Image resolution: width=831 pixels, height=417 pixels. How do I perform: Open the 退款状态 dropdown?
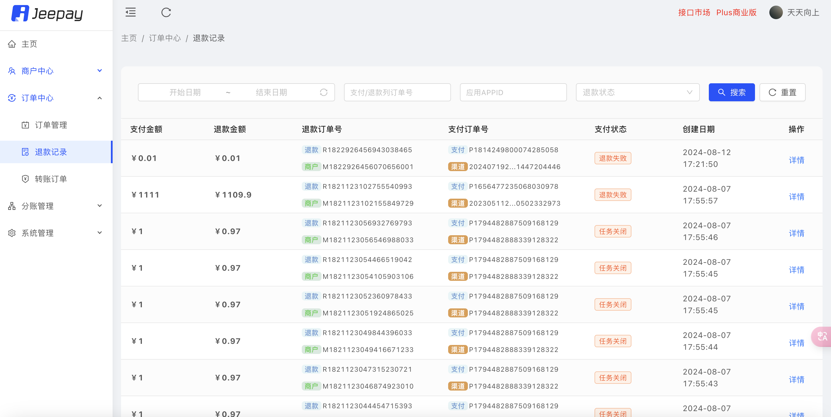point(637,93)
